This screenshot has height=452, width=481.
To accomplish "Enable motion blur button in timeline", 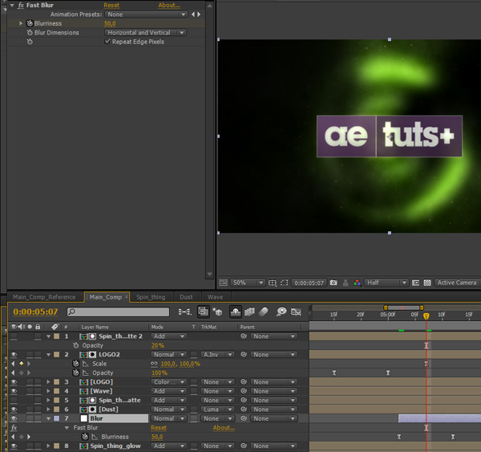I will click(x=264, y=312).
